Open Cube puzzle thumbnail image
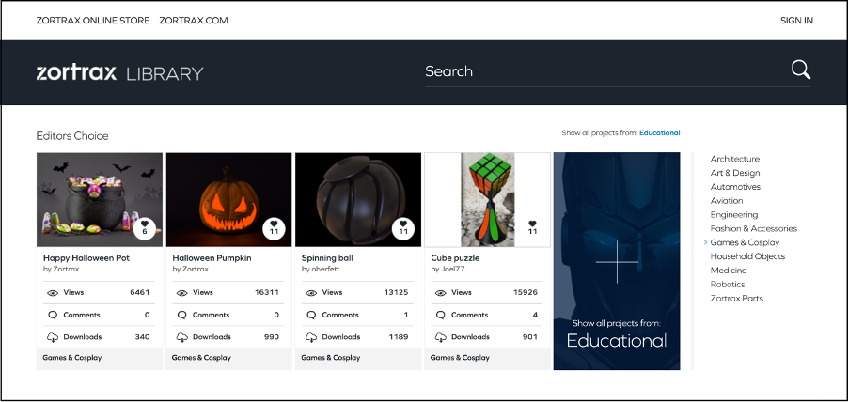 pyautogui.click(x=487, y=199)
